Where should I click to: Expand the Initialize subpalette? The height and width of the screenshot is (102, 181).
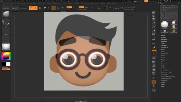(x=163, y=82)
